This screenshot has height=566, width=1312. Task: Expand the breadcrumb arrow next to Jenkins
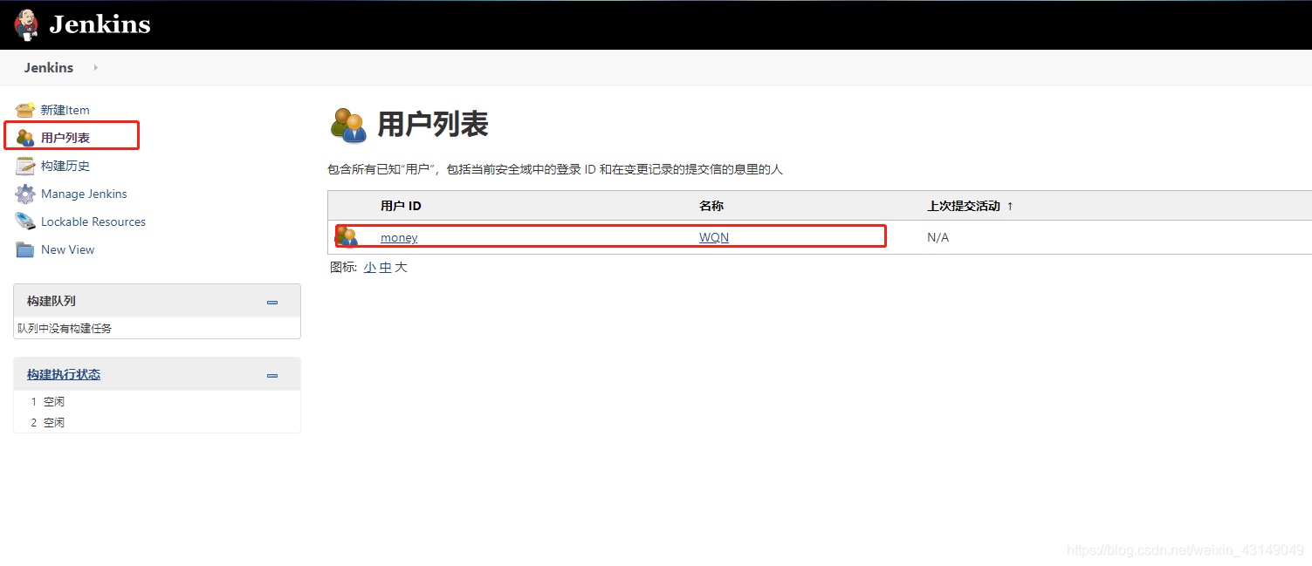pyautogui.click(x=95, y=67)
